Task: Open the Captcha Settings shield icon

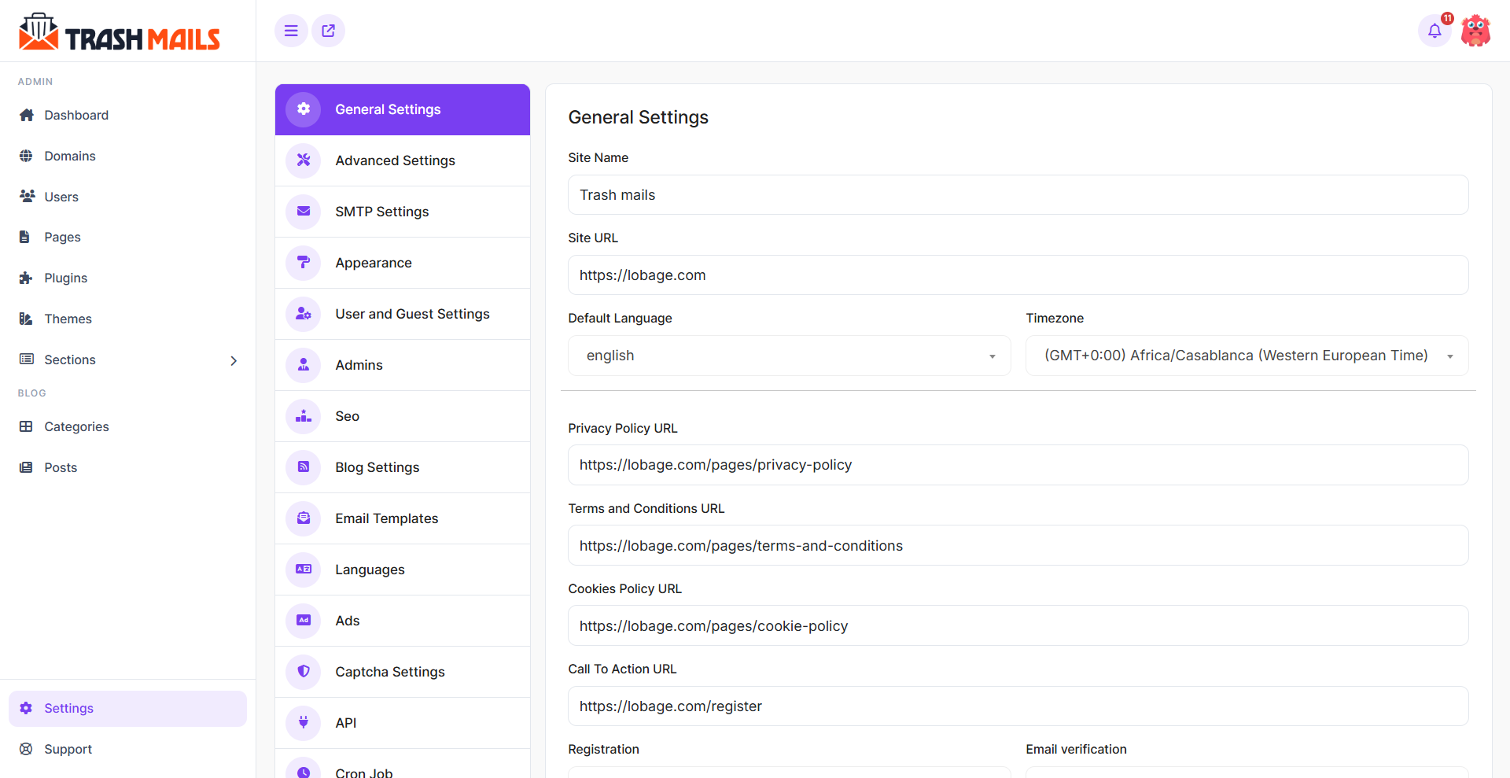Action: coord(303,671)
